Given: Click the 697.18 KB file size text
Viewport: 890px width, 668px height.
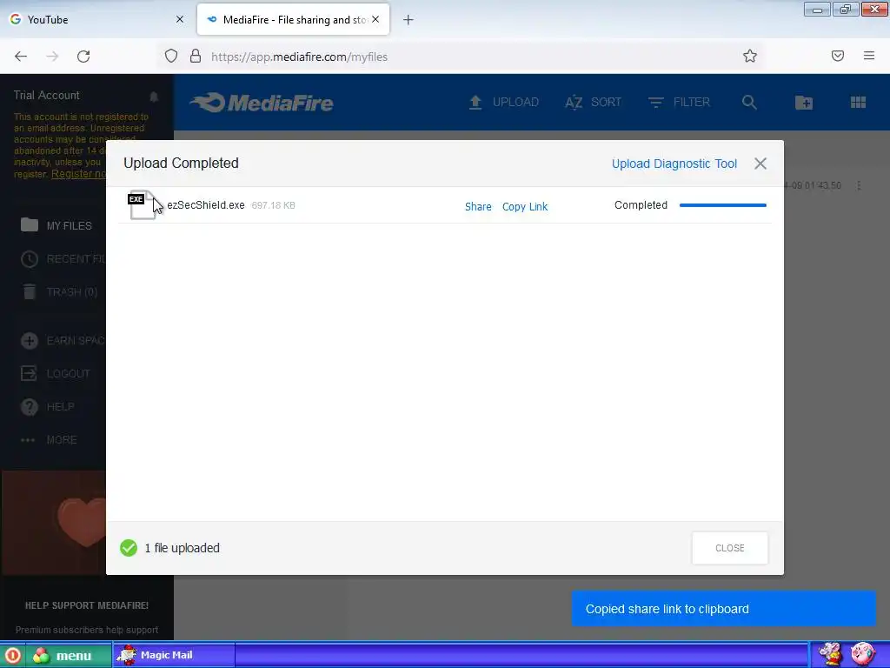Looking at the screenshot, I should [273, 205].
